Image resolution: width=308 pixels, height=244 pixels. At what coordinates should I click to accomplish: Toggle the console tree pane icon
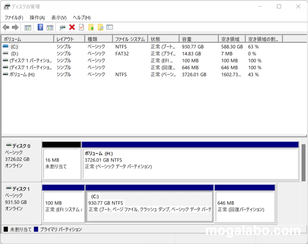(x=28, y=27)
